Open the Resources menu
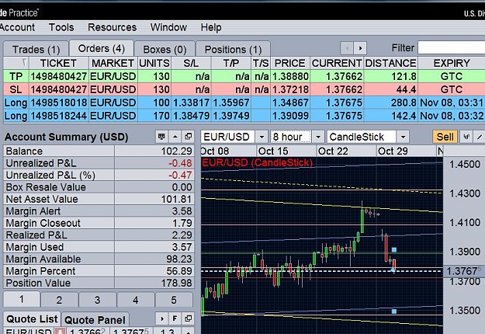Screen dimensions: 485x334 tap(112, 27)
